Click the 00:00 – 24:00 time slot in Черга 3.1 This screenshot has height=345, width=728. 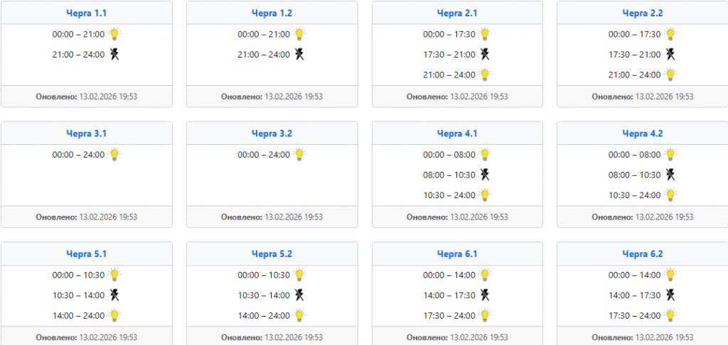click(78, 155)
